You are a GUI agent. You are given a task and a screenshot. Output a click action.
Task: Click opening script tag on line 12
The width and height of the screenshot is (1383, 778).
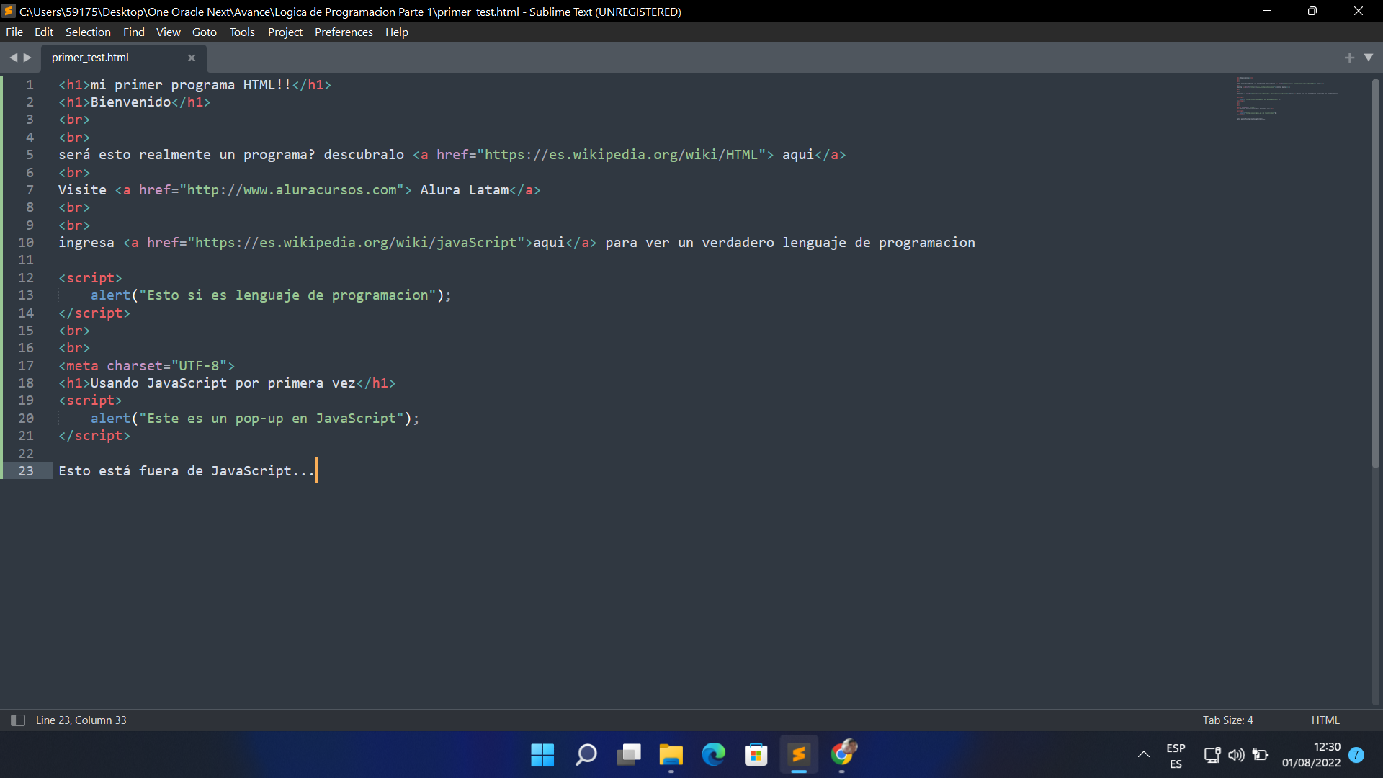(x=90, y=278)
